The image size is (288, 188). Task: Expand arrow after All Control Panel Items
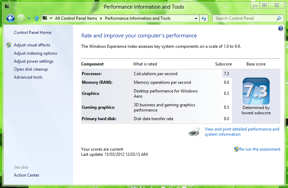[x=101, y=18]
